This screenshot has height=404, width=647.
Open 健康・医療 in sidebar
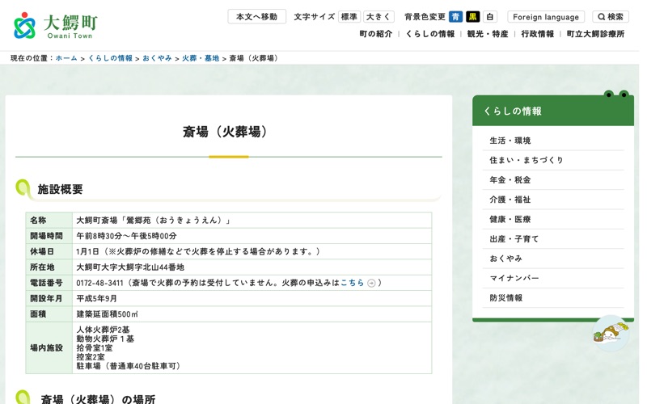point(553,219)
